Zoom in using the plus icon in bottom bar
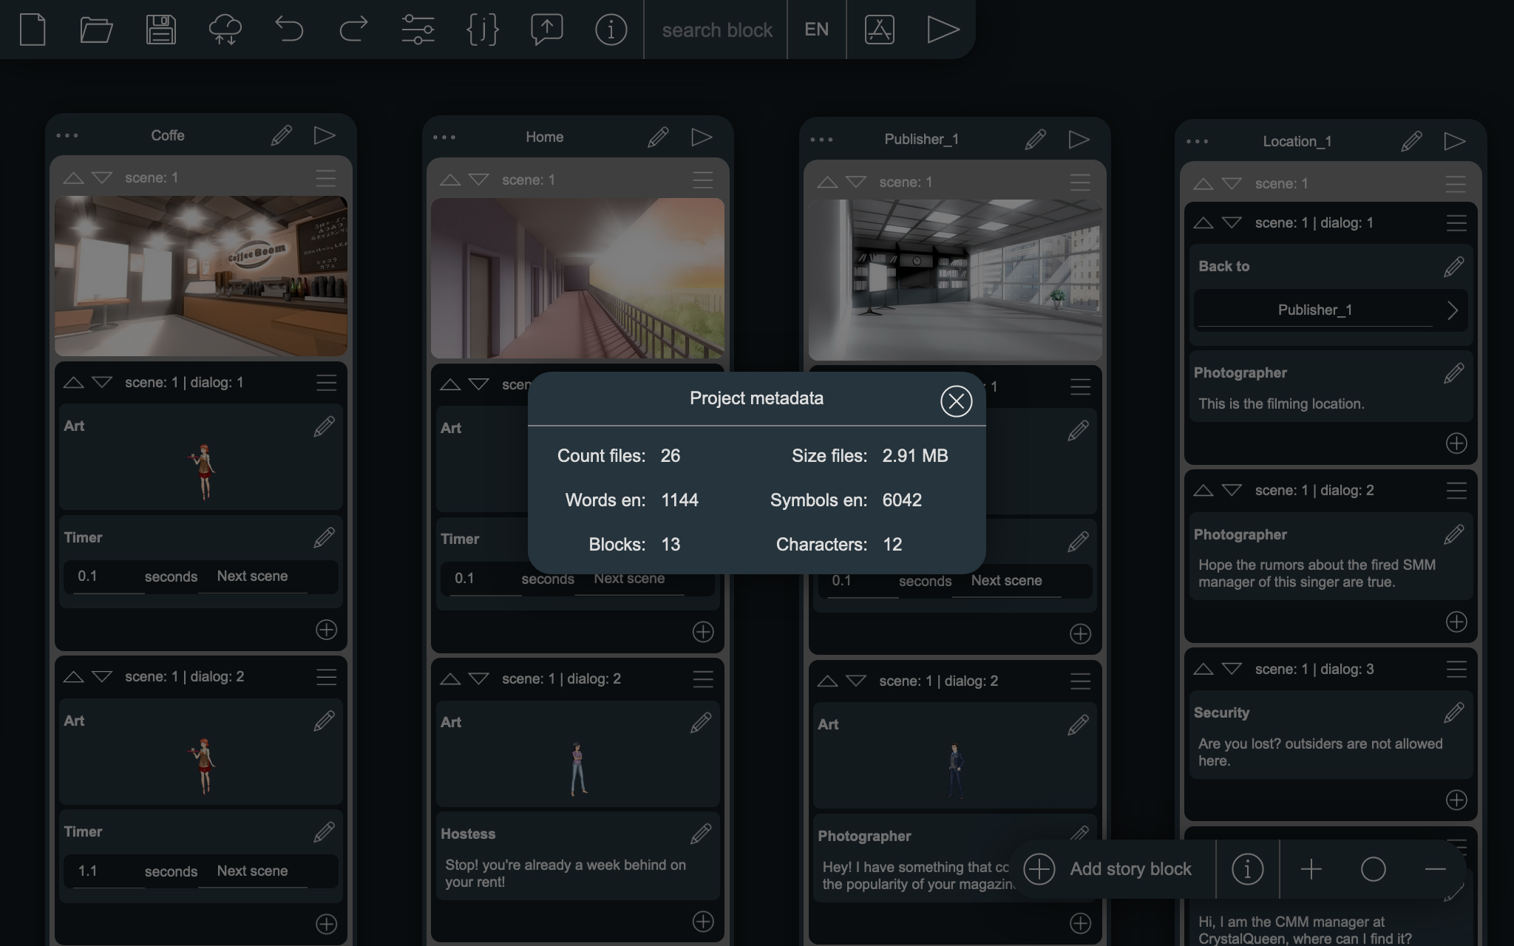Screen dimensions: 1514x946 [1312, 869]
